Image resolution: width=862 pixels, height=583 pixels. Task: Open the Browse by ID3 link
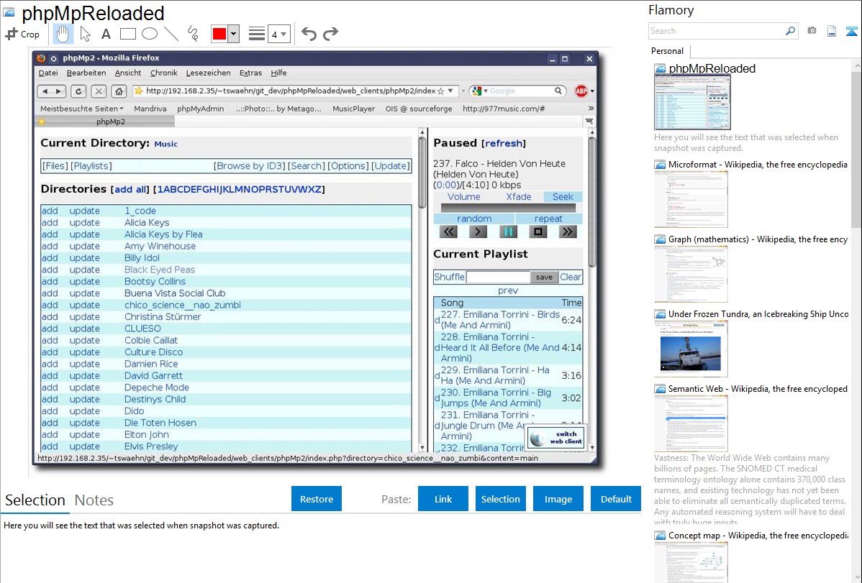[x=250, y=166]
